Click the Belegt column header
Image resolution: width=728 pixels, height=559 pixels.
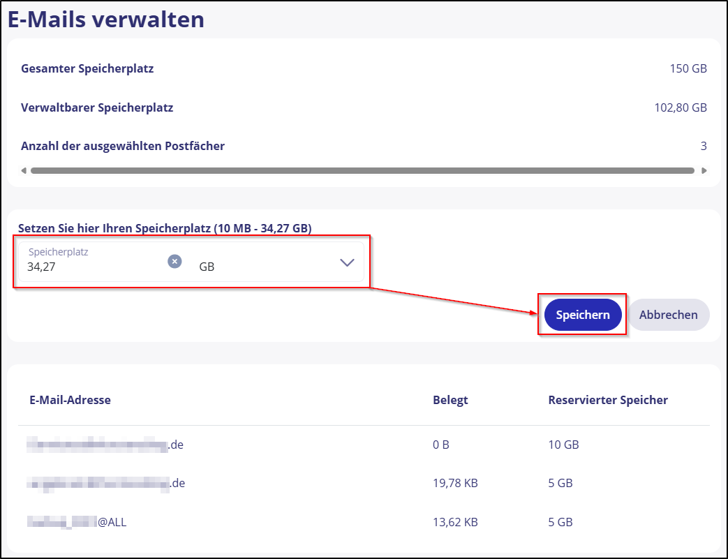450,400
